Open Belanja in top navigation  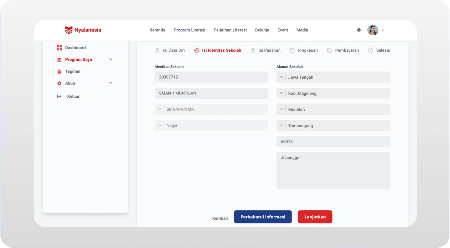(x=262, y=30)
